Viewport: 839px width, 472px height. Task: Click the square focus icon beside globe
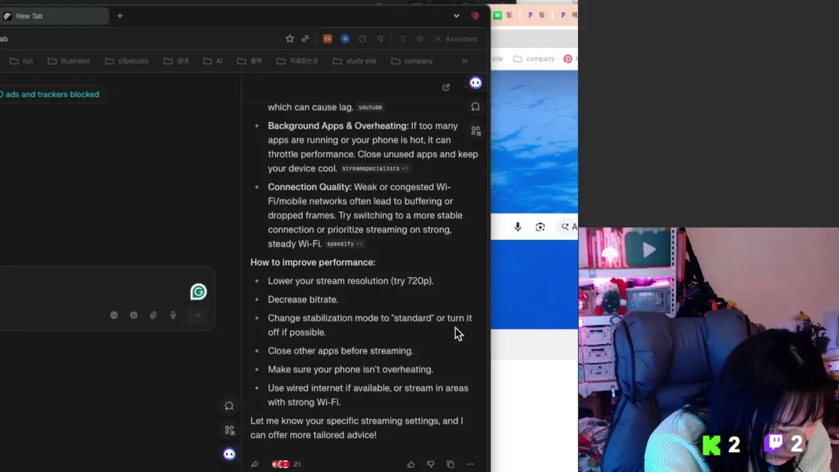coord(134,315)
